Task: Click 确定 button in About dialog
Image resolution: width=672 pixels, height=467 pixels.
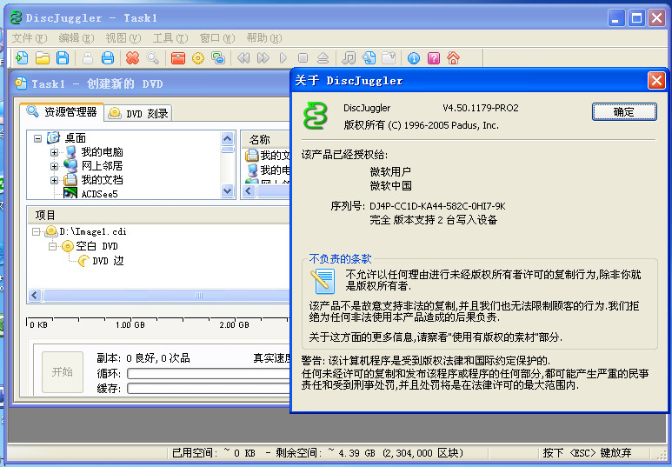Action: 624,112
